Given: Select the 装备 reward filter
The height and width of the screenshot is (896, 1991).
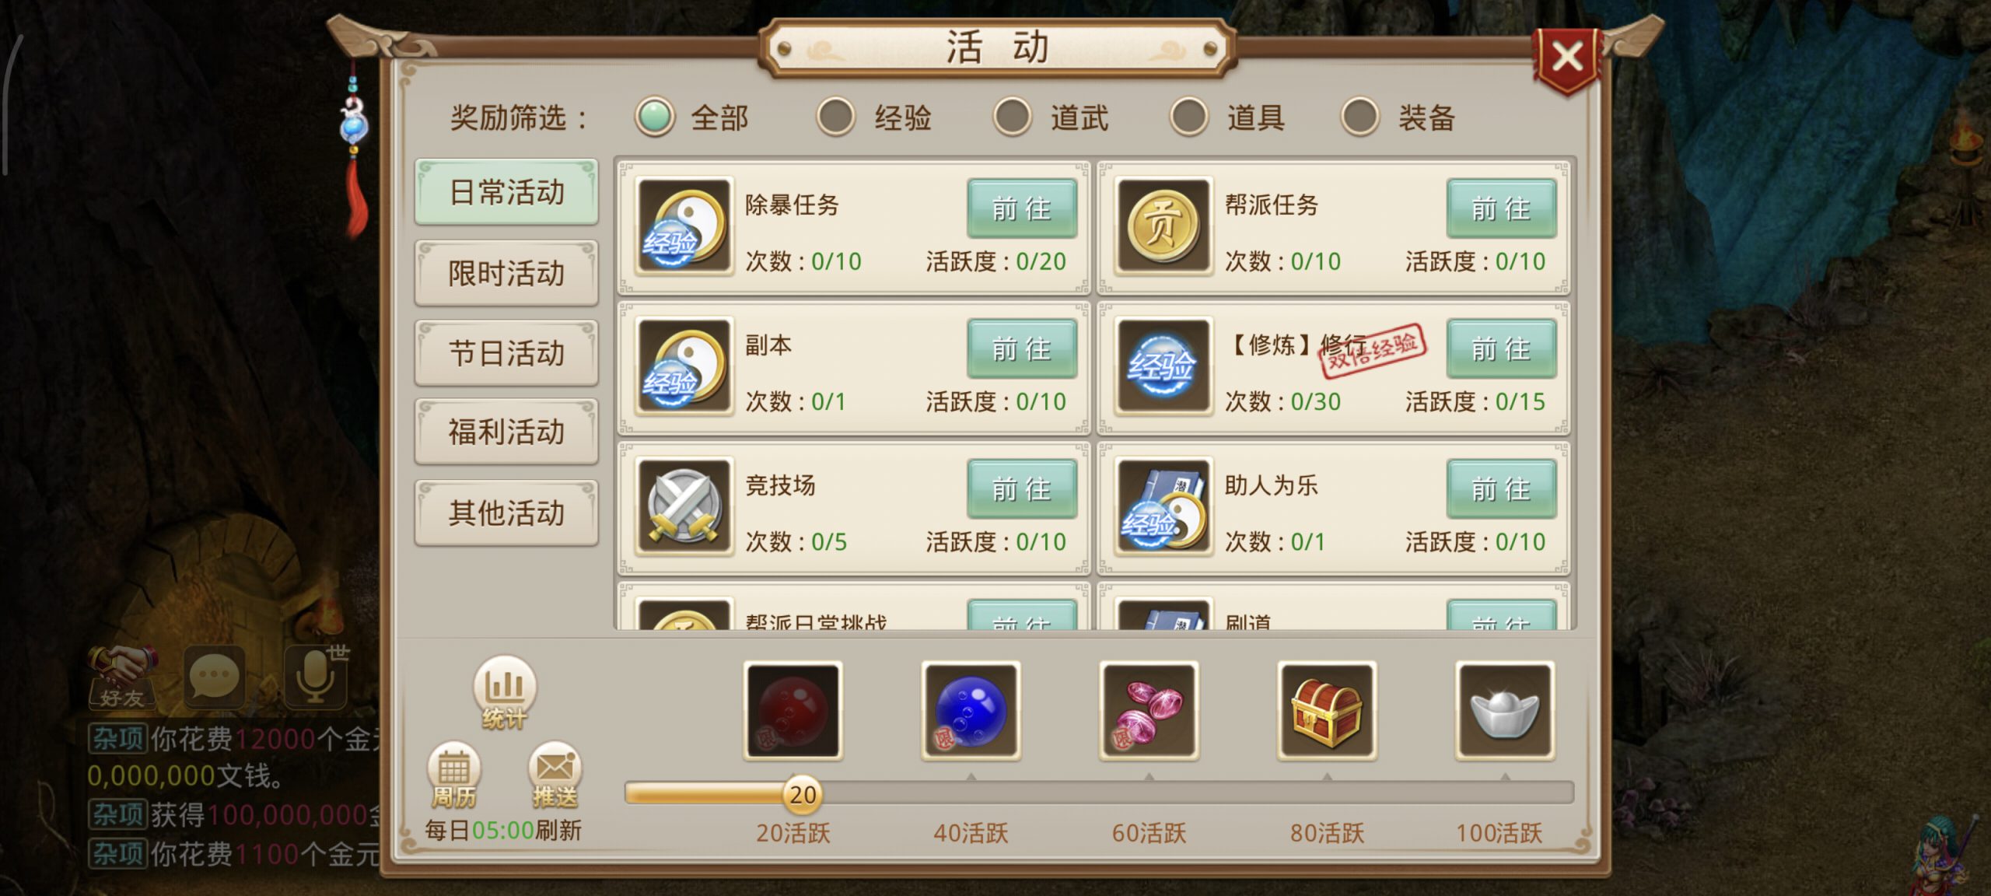Looking at the screenshot, I should [1398, 117].
